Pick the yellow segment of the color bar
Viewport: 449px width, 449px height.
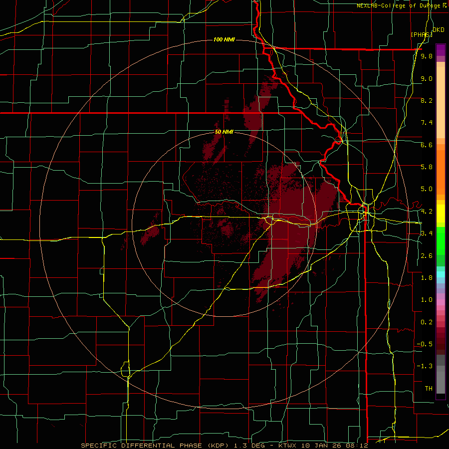click(441, 214)
